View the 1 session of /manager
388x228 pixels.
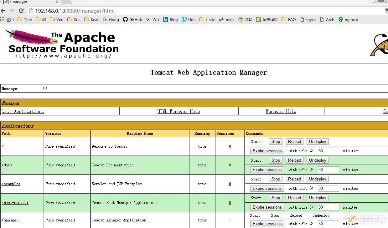coord(230,220)
